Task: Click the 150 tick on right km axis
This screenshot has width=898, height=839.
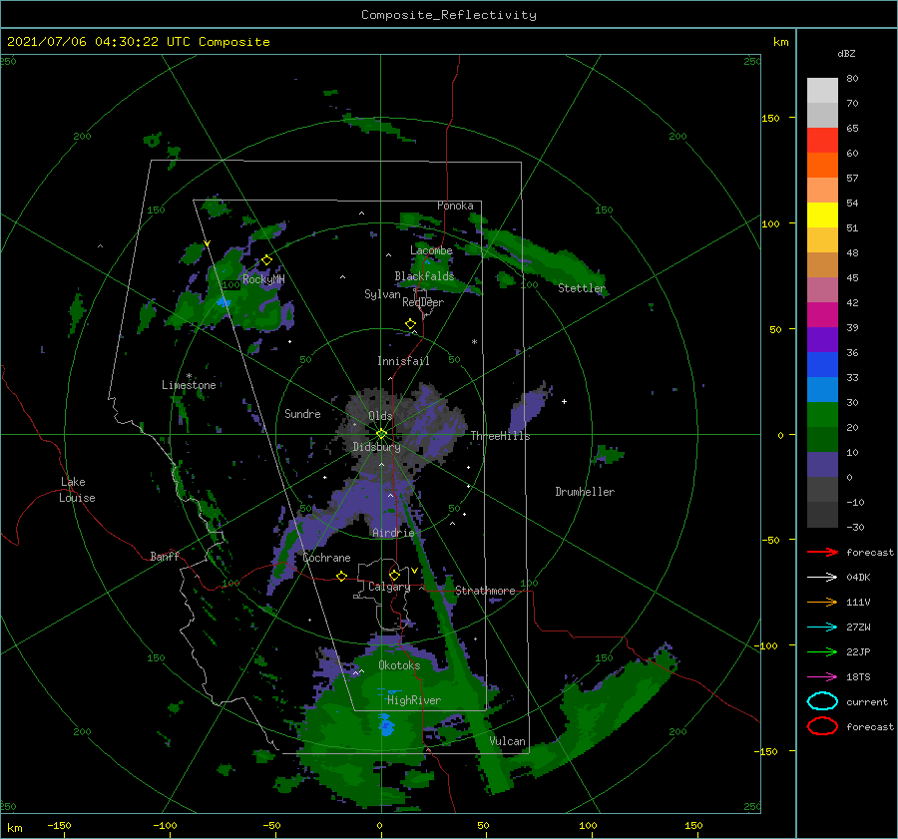Action: (x=770, y=118)
